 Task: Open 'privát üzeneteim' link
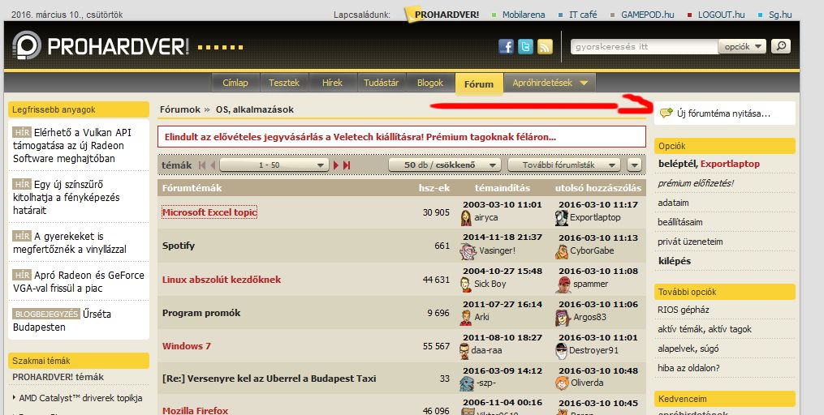coord(690,242)
